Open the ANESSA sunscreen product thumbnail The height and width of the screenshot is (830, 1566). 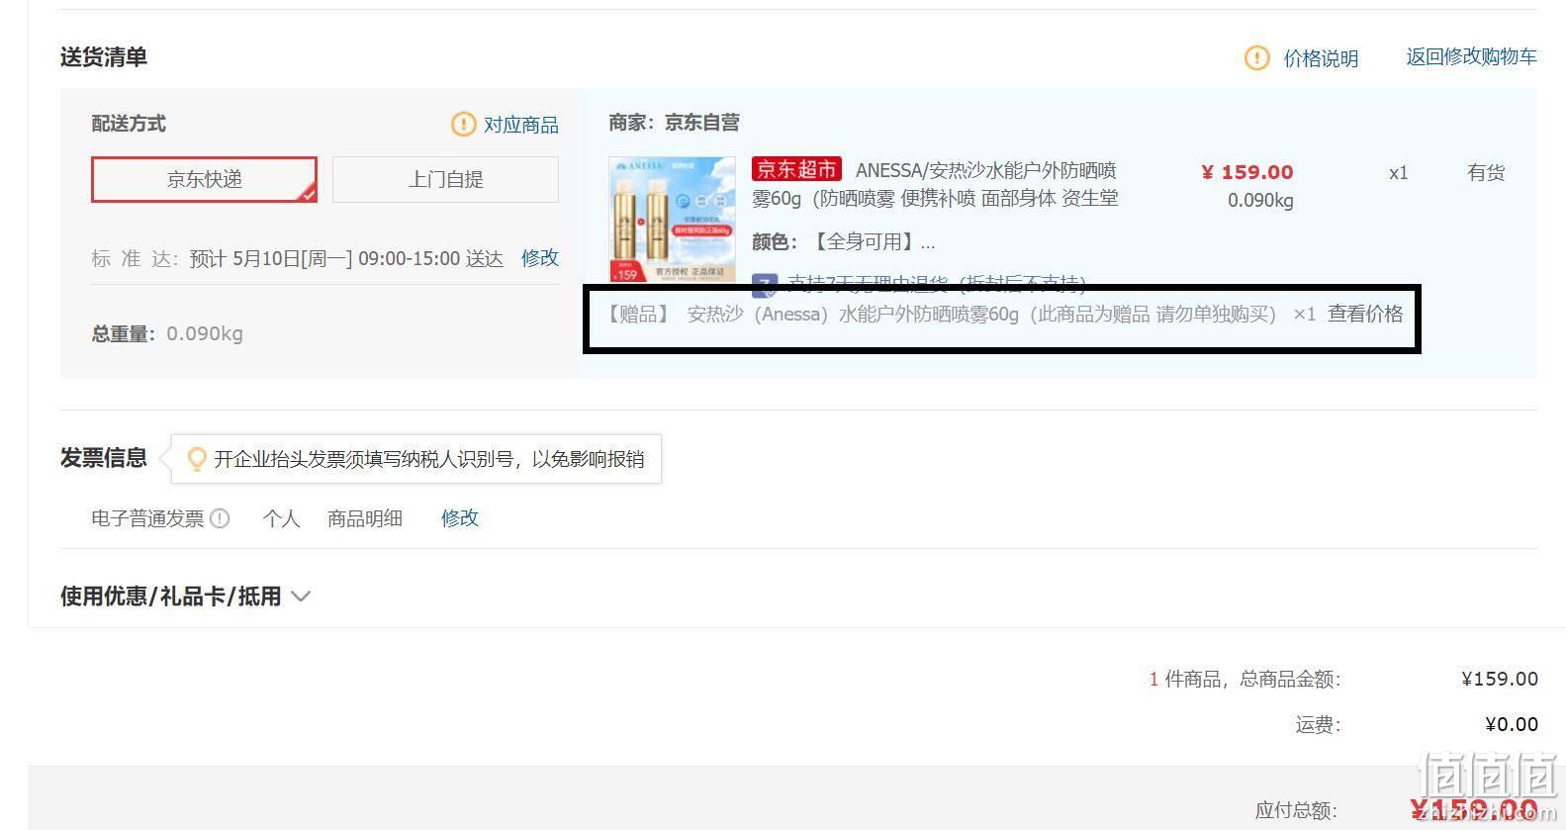click(x=672, y=219)
